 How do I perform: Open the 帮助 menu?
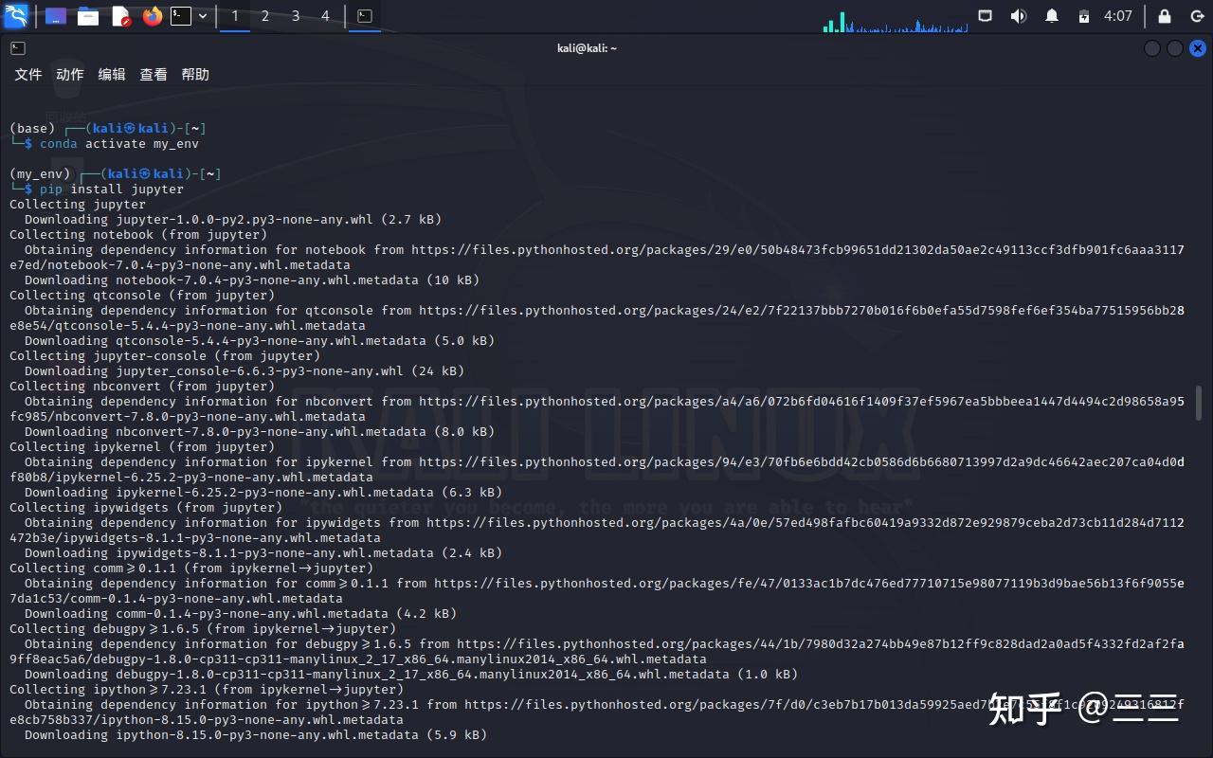[195, 74]
